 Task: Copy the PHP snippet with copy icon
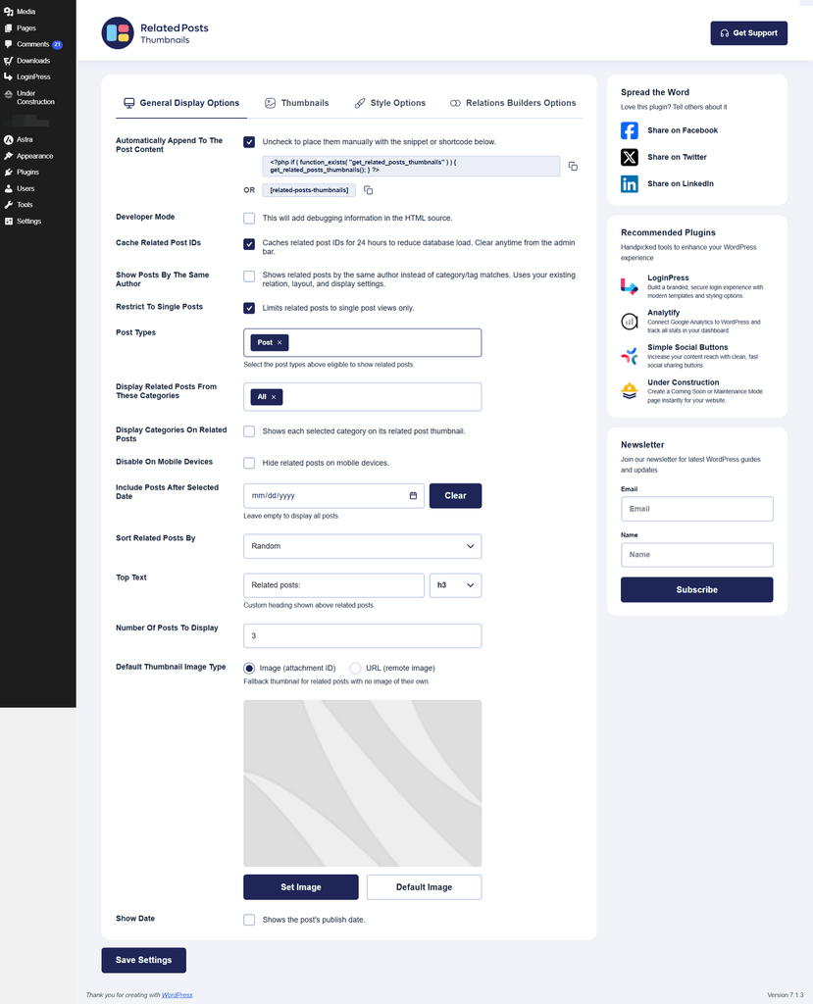[x=573, y=167]
